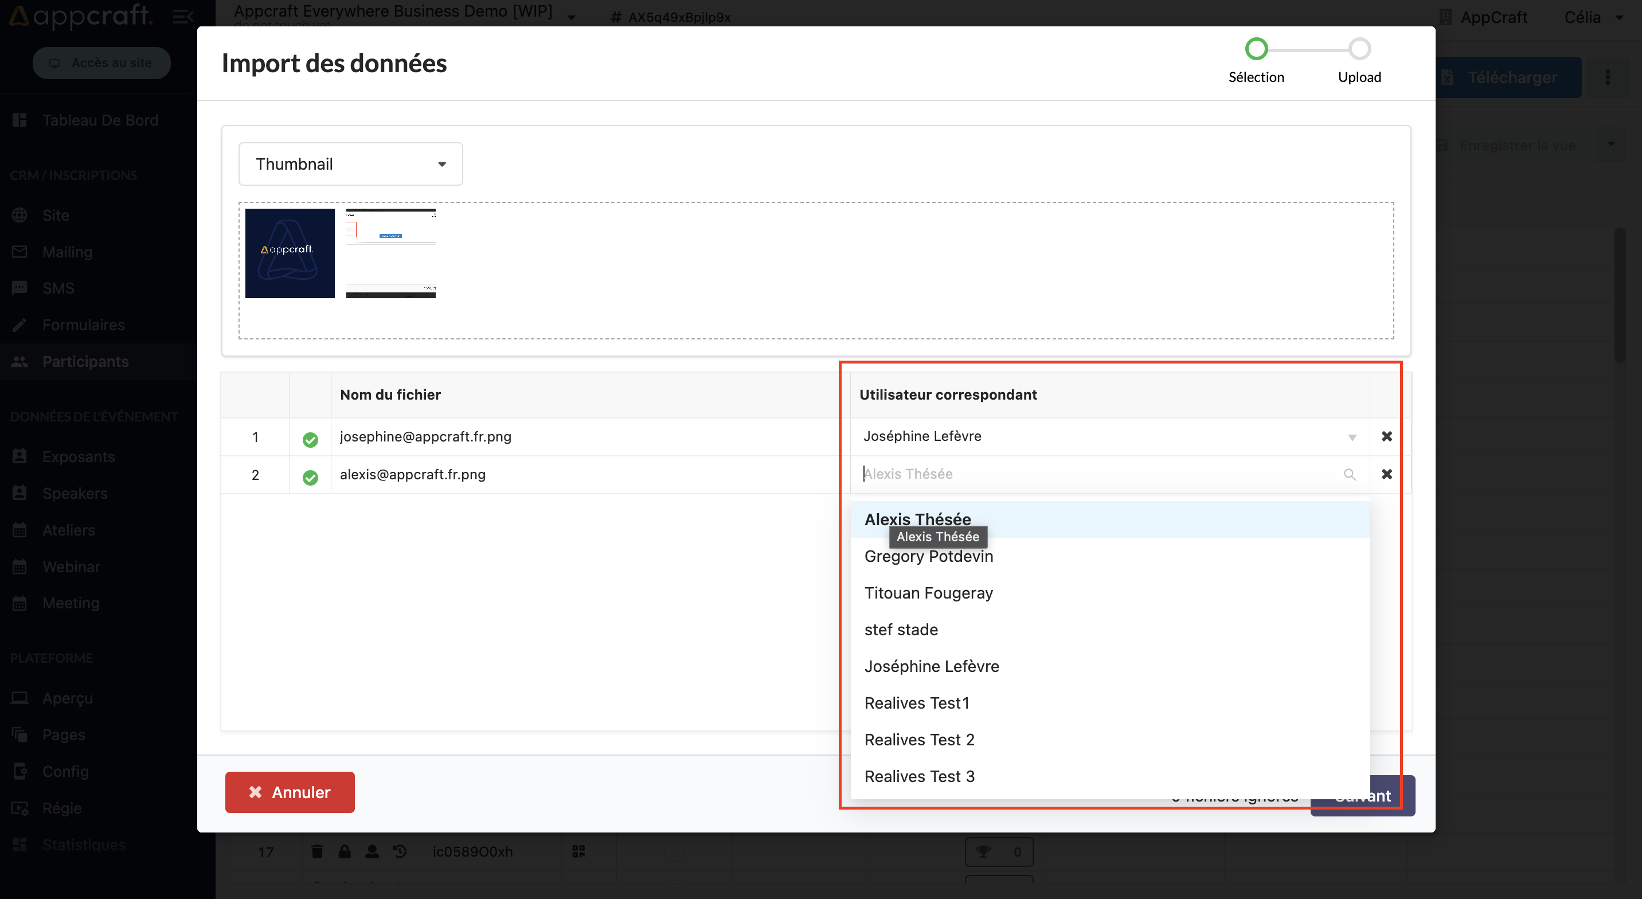Enable Sélection step indicator
The width and height of the screenshot is (1642, 899).
1257,49
